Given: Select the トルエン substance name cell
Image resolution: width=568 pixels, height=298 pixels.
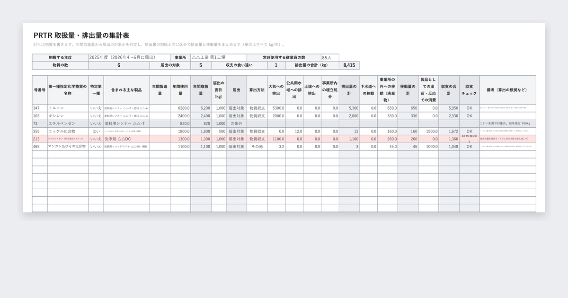Looking at the screenshot, I should click(68, 108).
